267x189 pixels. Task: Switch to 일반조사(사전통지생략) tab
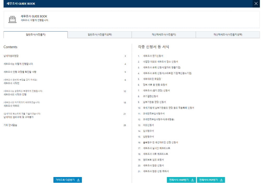pyautogui.click(x=100, y=35)
